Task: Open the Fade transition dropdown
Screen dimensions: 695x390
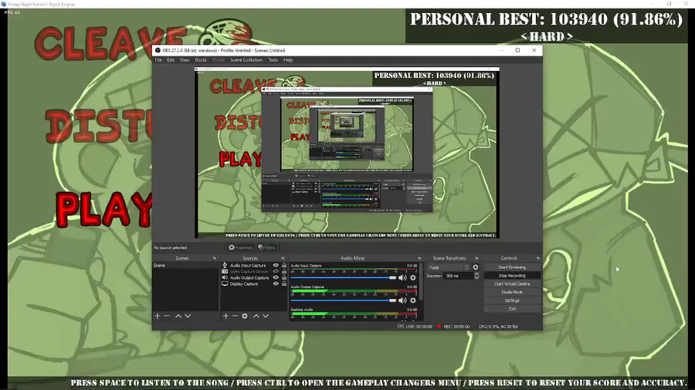Action: (x=448, y=267)
